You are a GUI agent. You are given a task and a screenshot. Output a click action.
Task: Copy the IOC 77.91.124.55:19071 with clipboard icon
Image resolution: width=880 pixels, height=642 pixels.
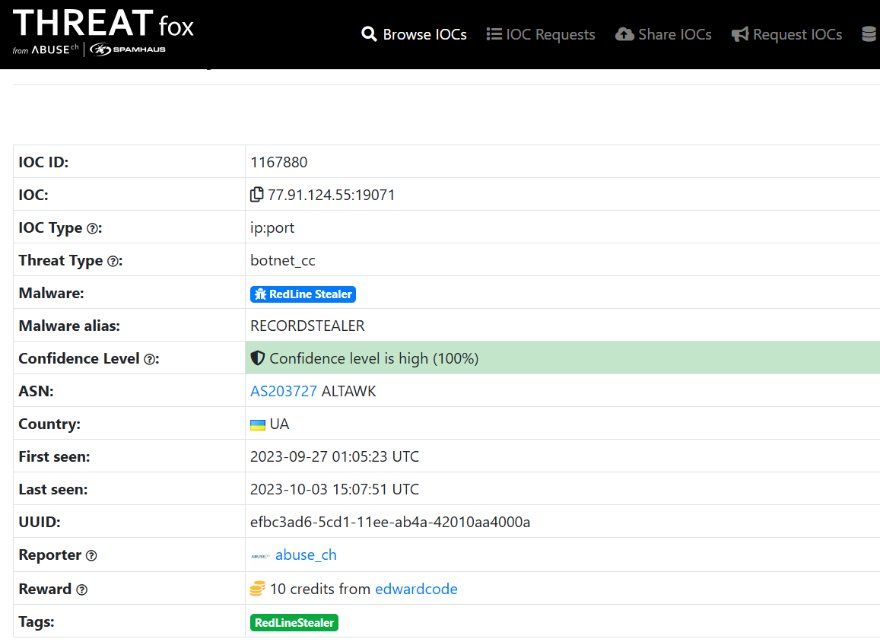[x=256, y=194]
